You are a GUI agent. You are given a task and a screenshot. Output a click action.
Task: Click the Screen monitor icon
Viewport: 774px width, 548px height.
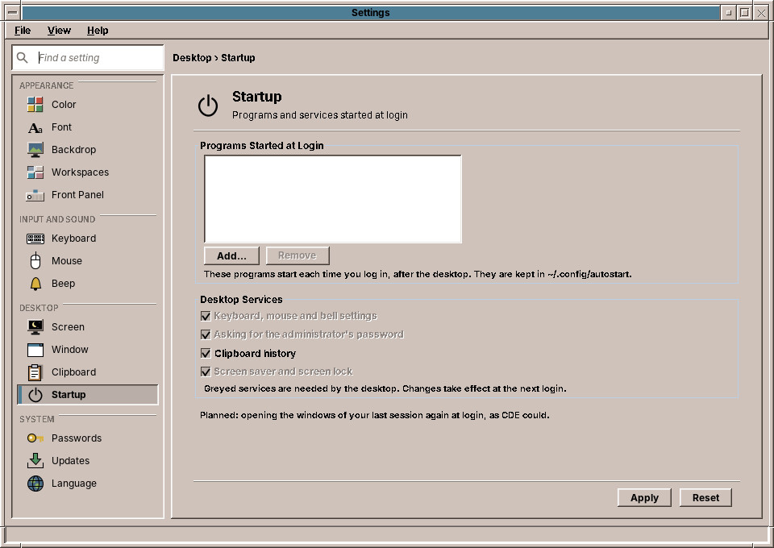point(35,327)
